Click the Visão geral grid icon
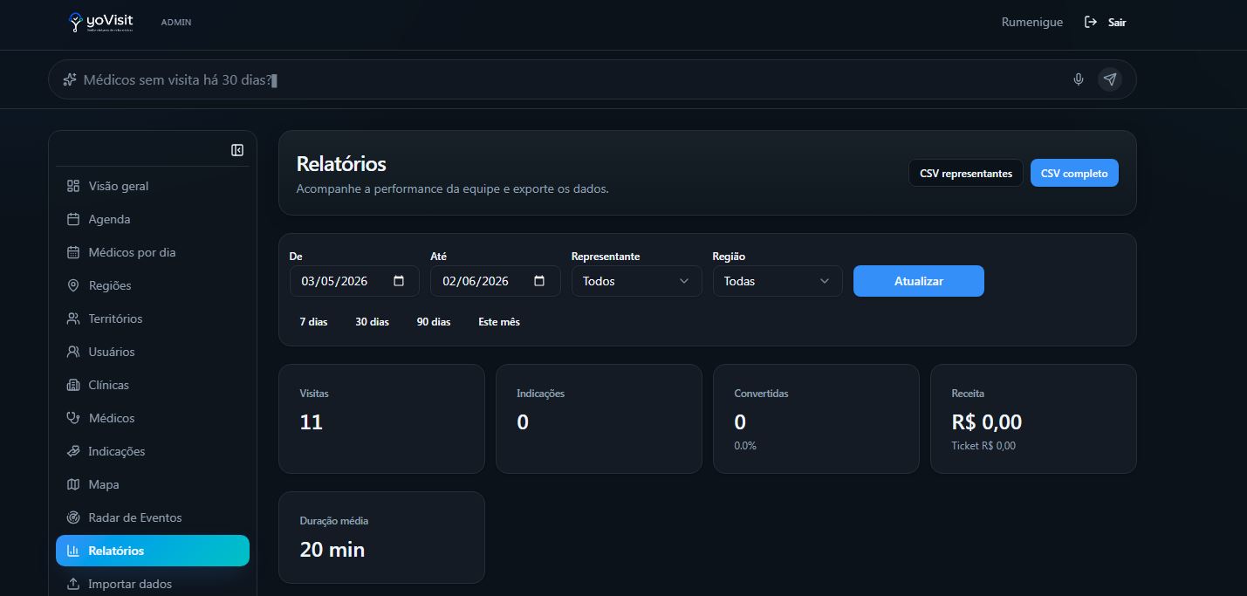Viewport: 1247px width, 596px height. point(73,186)
